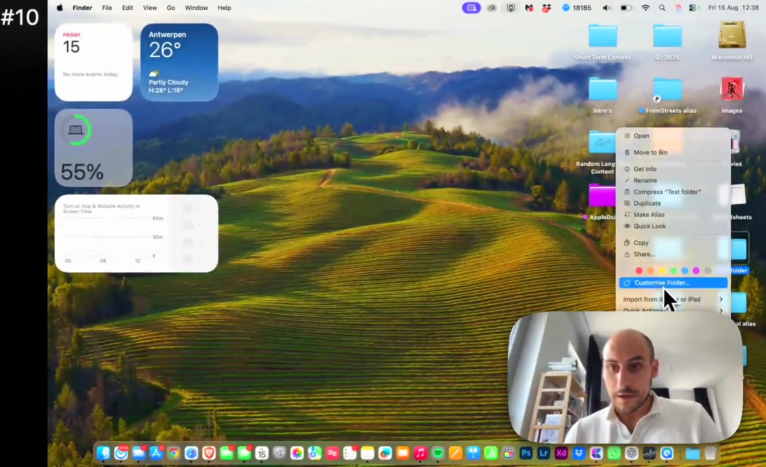Image resolution: width=766 pixels, height=467 pixels.
Task: Click the Antwerpen weather widget
Action: 179,62
